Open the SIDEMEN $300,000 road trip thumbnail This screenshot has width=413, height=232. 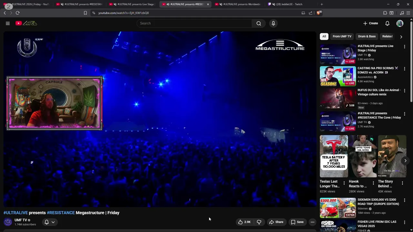coord(338,208)
